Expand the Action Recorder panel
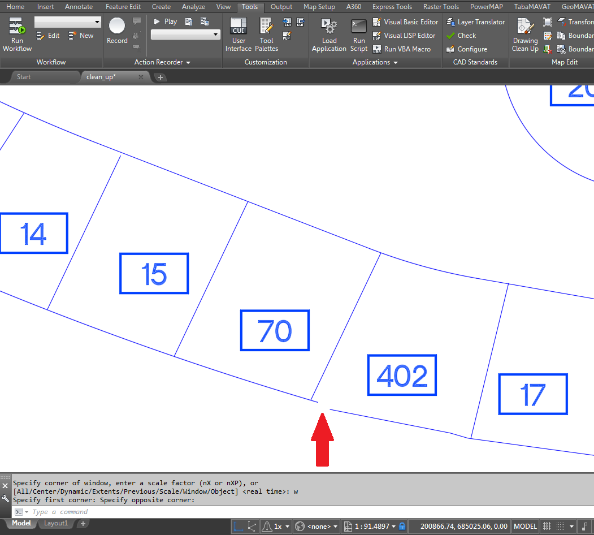Viewport: 594px width, 535px height. point(163,62)
